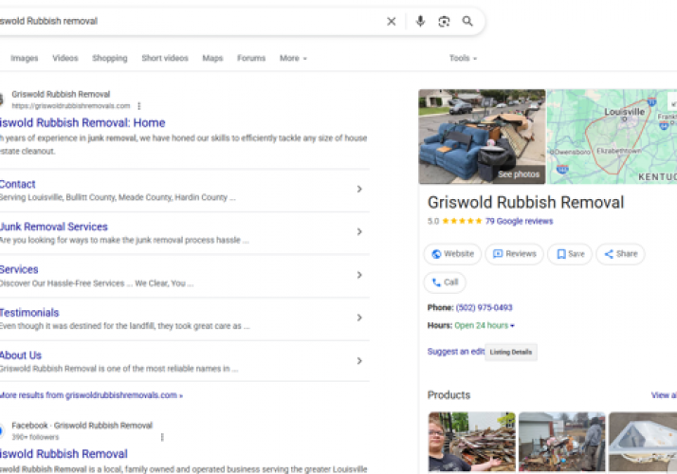Click the Griswold Rubbish Removal site name above the URL
This screenshot has height=474, width=677.
coord(61,94)
